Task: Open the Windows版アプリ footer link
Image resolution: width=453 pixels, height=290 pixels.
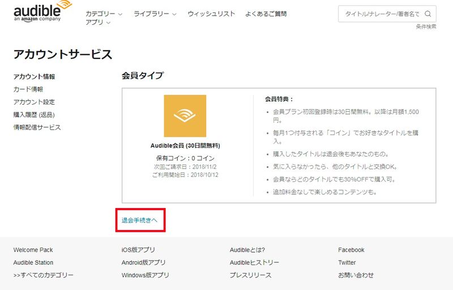Action: click(x=146, y=275)
